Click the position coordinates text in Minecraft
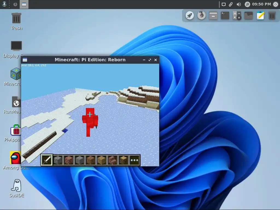280x210 pixels. 34,65
